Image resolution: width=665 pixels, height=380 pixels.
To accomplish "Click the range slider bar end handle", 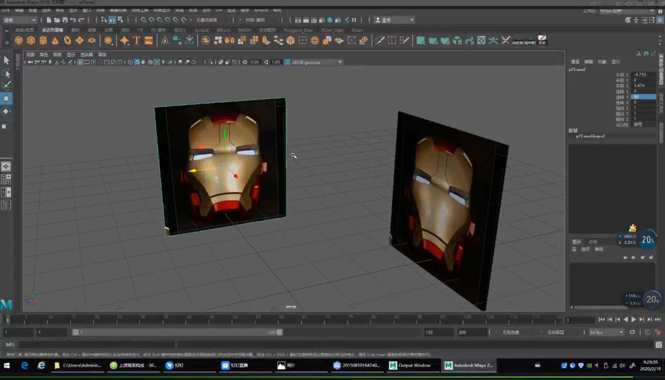I will (x=279, y=332).
